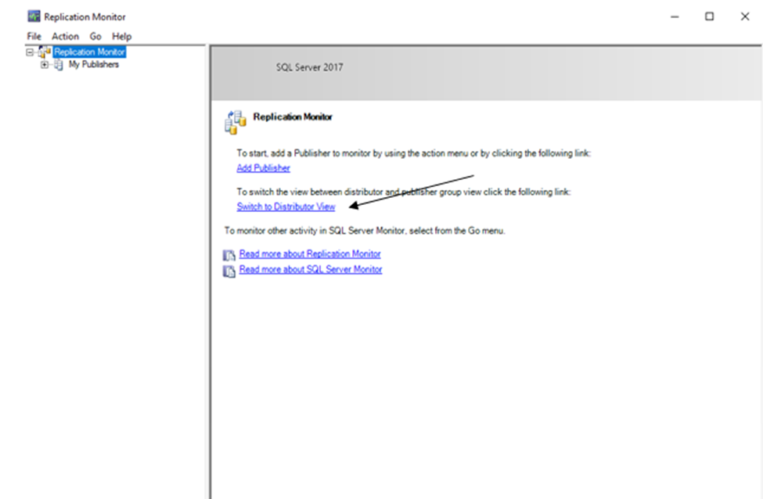Close the Replication Monitor window
The image size is (763, 499).
745,16
